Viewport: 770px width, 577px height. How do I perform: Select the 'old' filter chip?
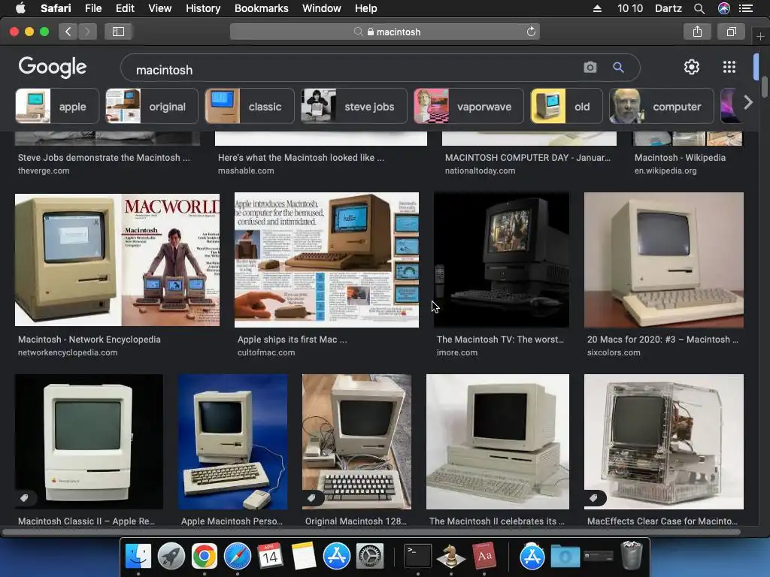tap(566, 106)
